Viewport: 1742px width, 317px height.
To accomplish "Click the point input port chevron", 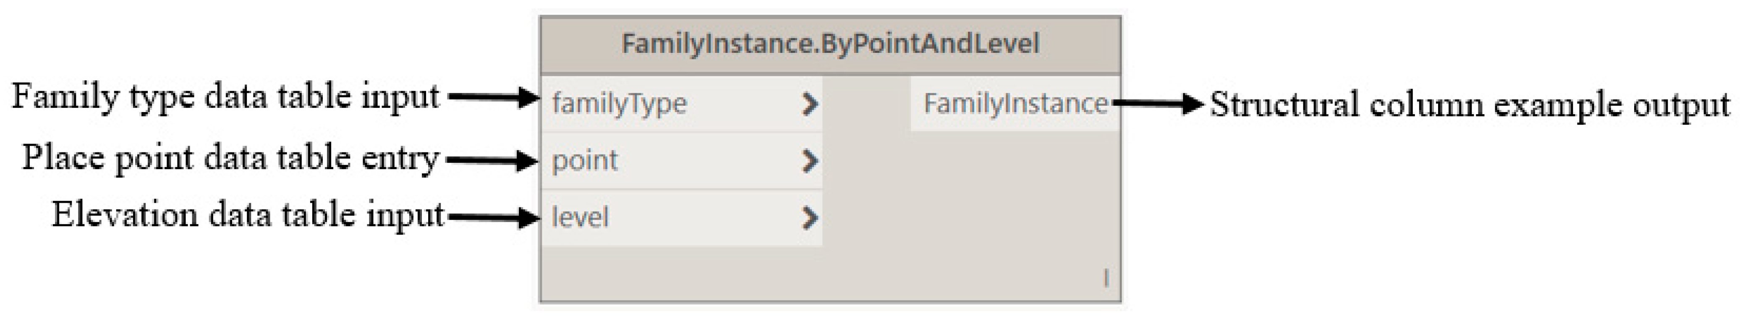I will click(x=809, y=161).
